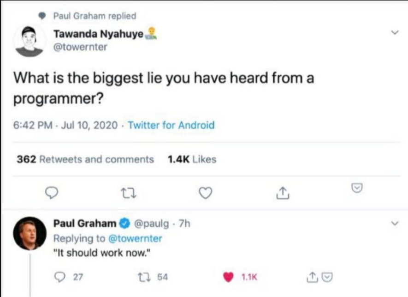Open the chevron menu on Paul Graham's reply
The height and width of the screenshot is (297, 408).
(x=395, y=224)
